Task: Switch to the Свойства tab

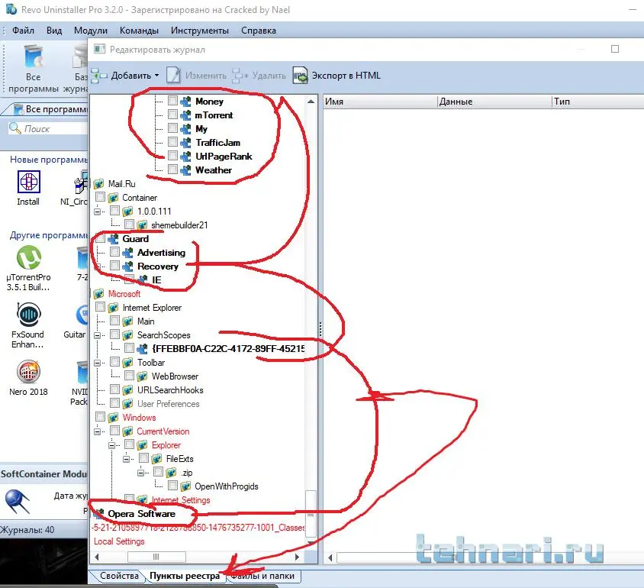Action: click(x=119, y=576)
